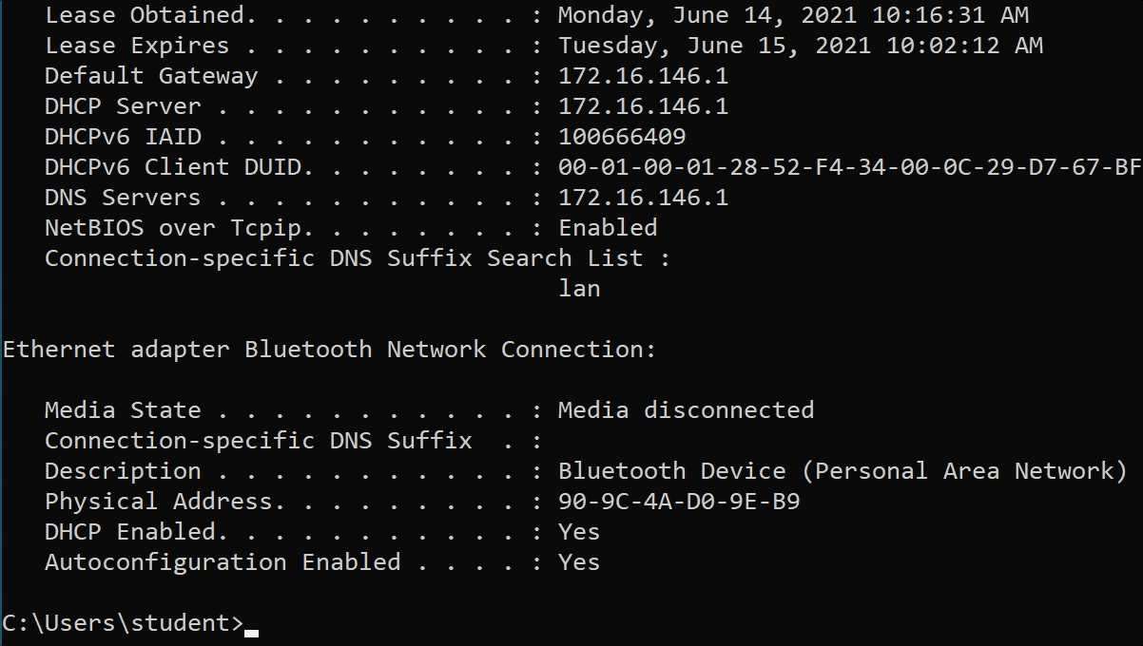Click the C:\Users\student prompt cursor
1143x646 pixels.
[x=251, y=625]
